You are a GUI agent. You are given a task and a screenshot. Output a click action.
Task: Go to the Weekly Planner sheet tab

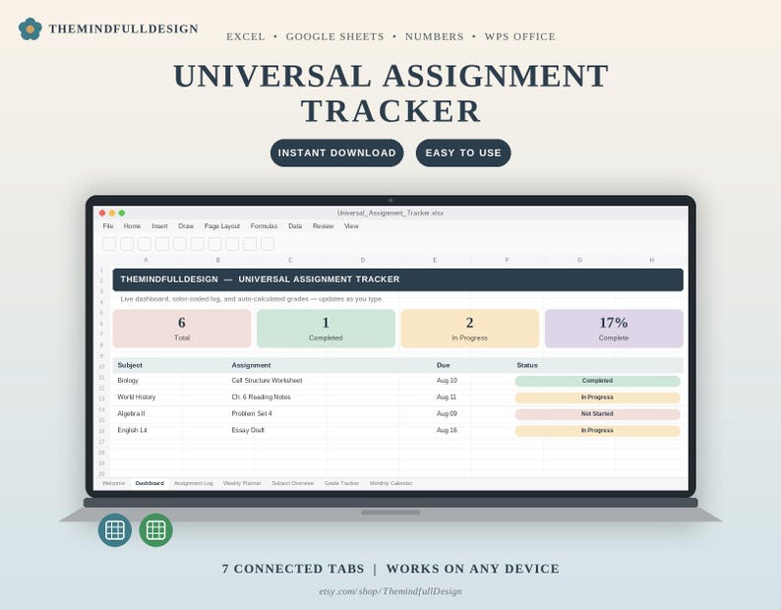pos(242,483)
